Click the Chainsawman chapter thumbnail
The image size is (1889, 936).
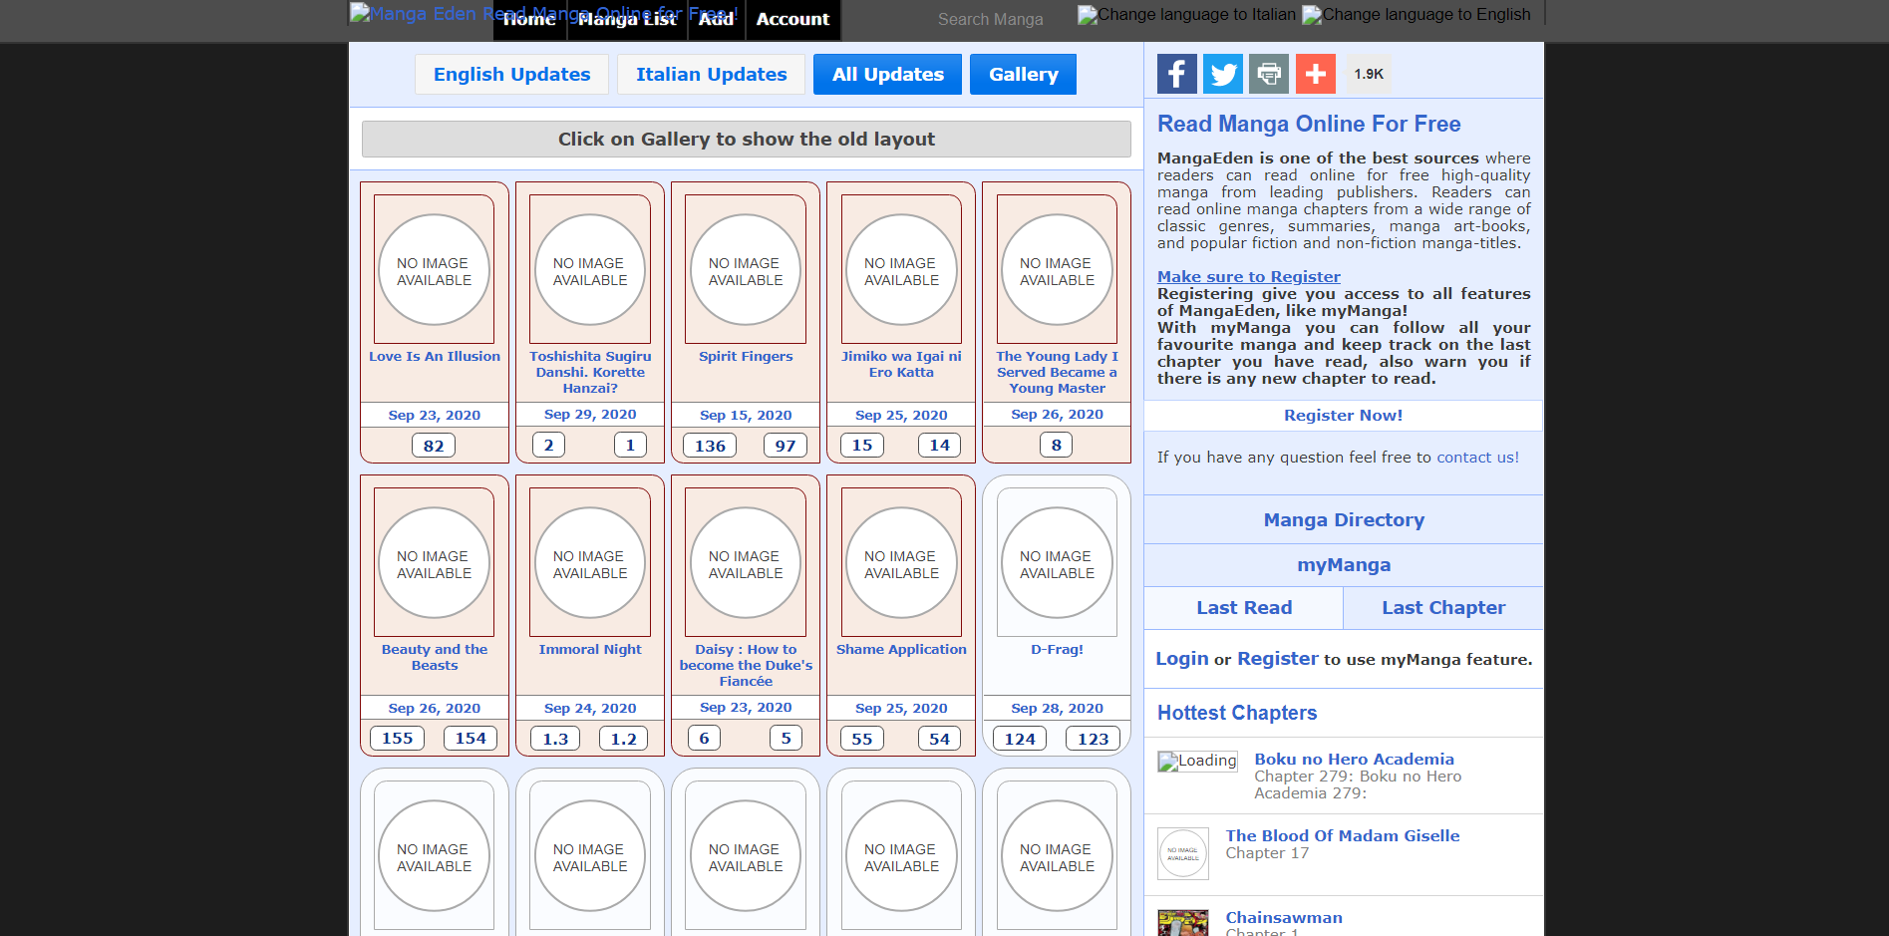pos(1182,922)
